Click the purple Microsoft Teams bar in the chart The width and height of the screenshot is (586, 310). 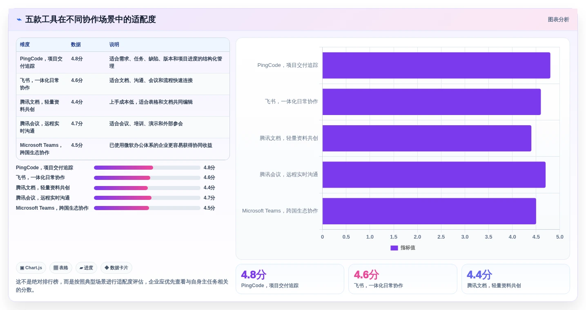(x=429, y=211)
